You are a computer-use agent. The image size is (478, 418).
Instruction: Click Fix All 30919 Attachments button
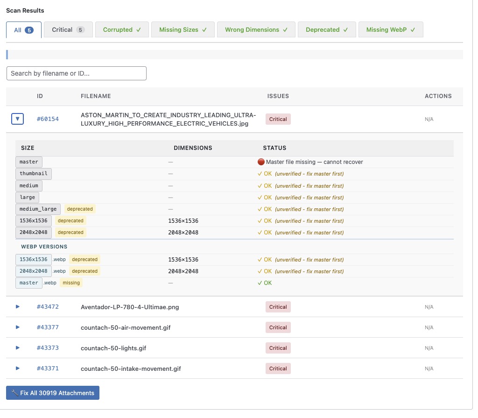53,393
